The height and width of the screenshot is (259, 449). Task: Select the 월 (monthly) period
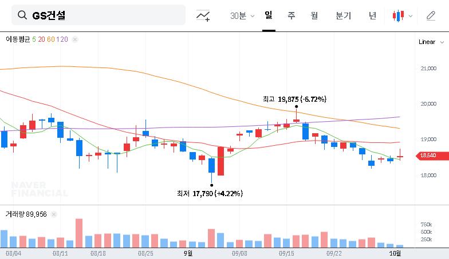(x=314, y=16)
